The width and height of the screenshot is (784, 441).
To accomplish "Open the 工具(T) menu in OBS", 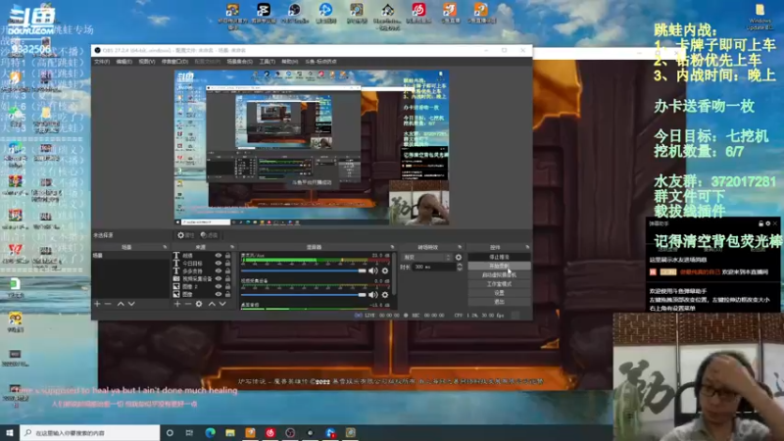I will (x=267, y=62).
